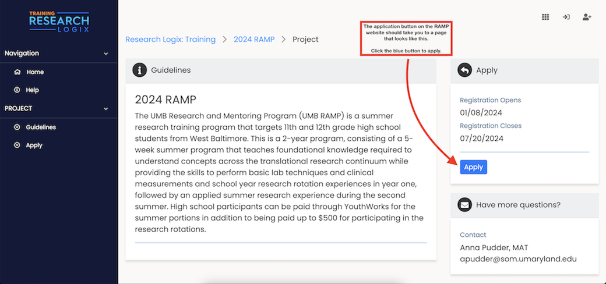This screenshot has height=284, width=606.
Task: Click the add user register icon
Action: point(587,17)
